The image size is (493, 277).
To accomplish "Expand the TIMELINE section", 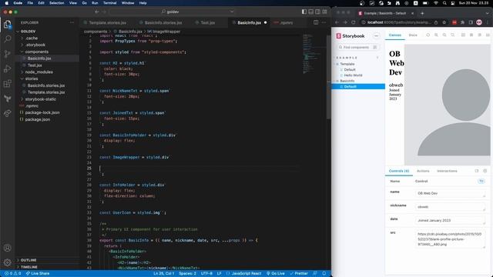I will [29, 267].
